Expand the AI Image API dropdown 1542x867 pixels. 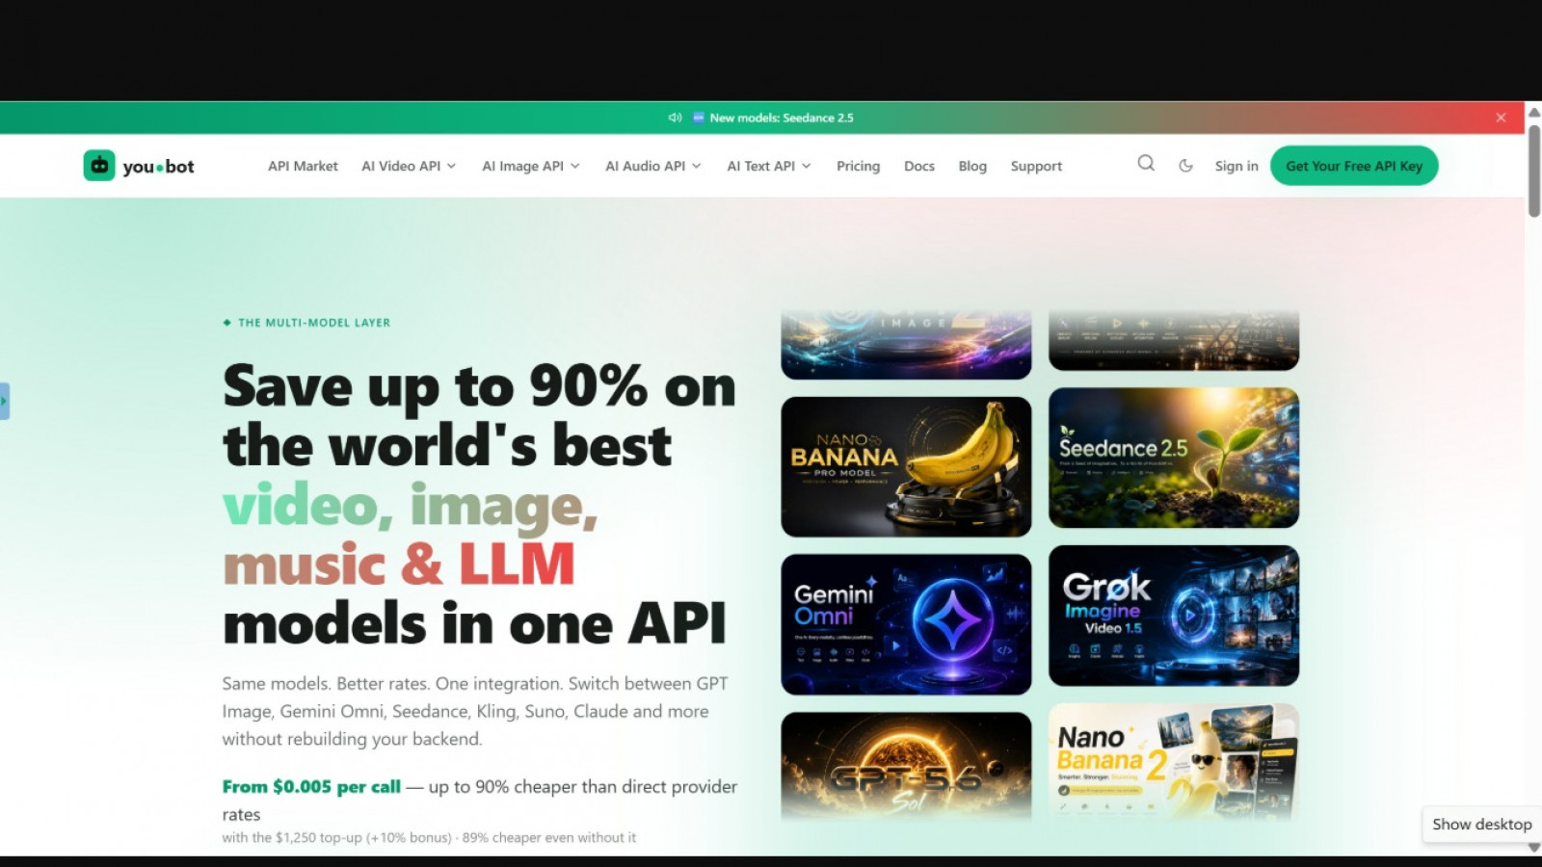531,166
